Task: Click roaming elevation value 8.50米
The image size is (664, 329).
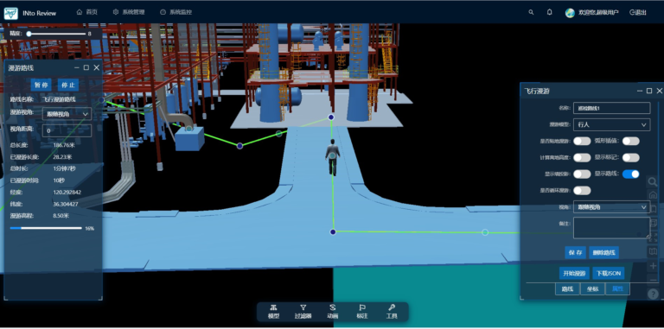Action: click(x=61, y=216)
